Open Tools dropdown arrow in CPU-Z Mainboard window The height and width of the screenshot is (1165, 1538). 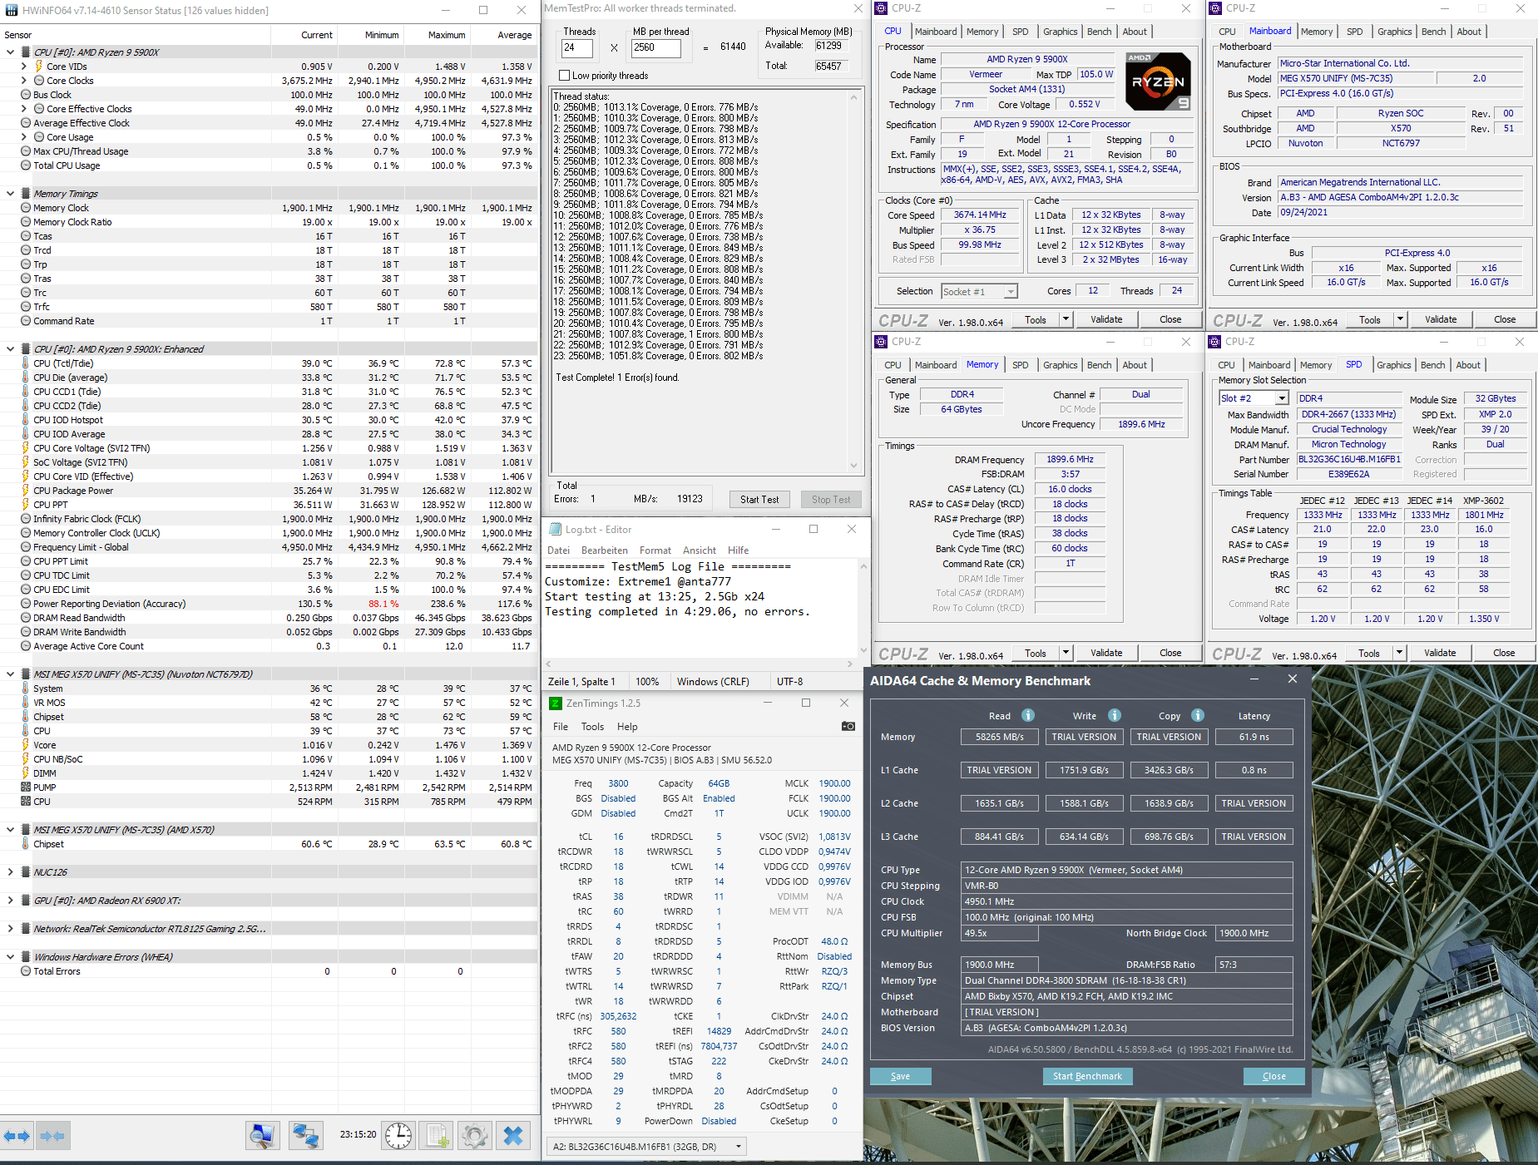[x=1400, y=319]
